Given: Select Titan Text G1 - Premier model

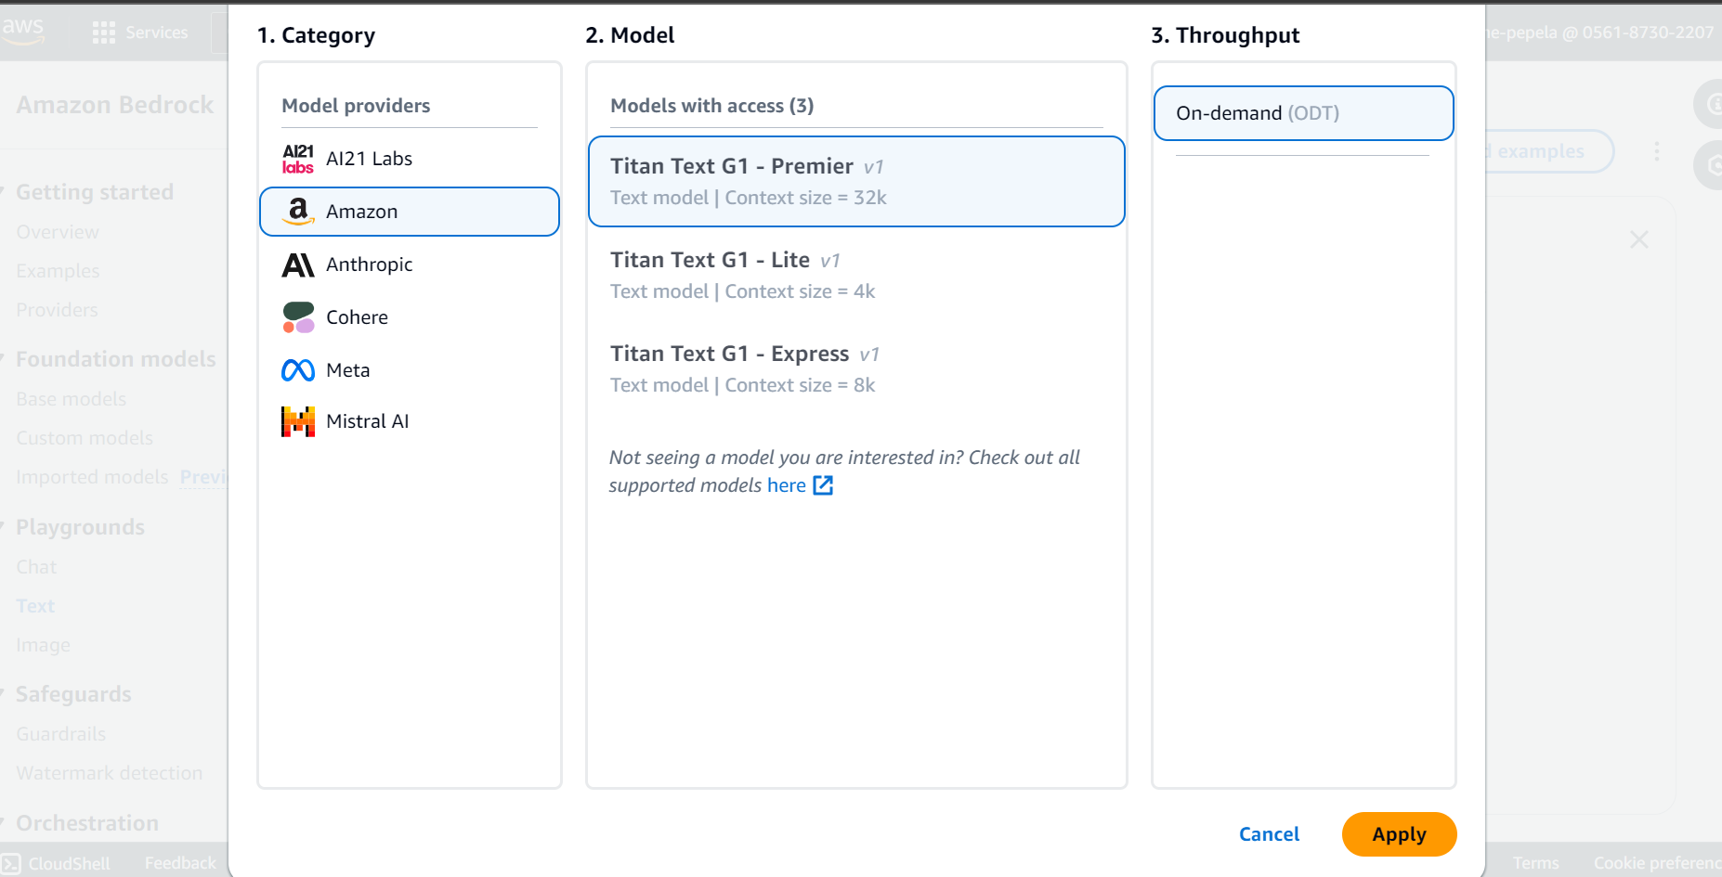Looking at the screenshot, I should click(x=855, y=181).
